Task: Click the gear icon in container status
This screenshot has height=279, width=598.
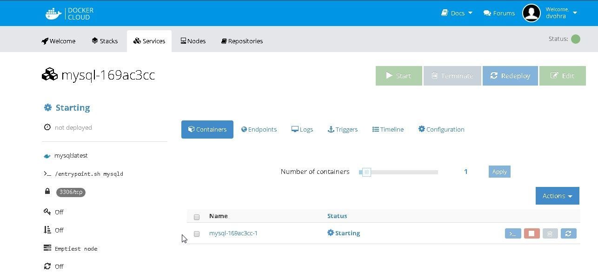Action: (x=331, y=232)
